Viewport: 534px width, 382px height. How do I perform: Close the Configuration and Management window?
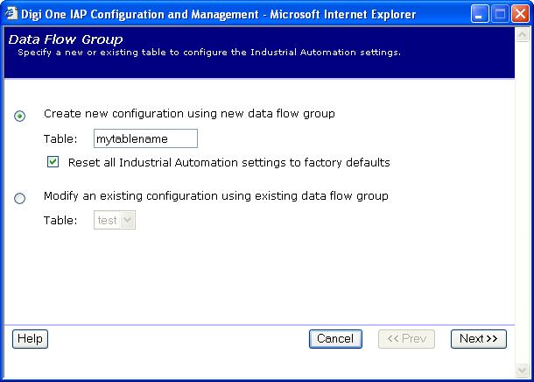519,14
